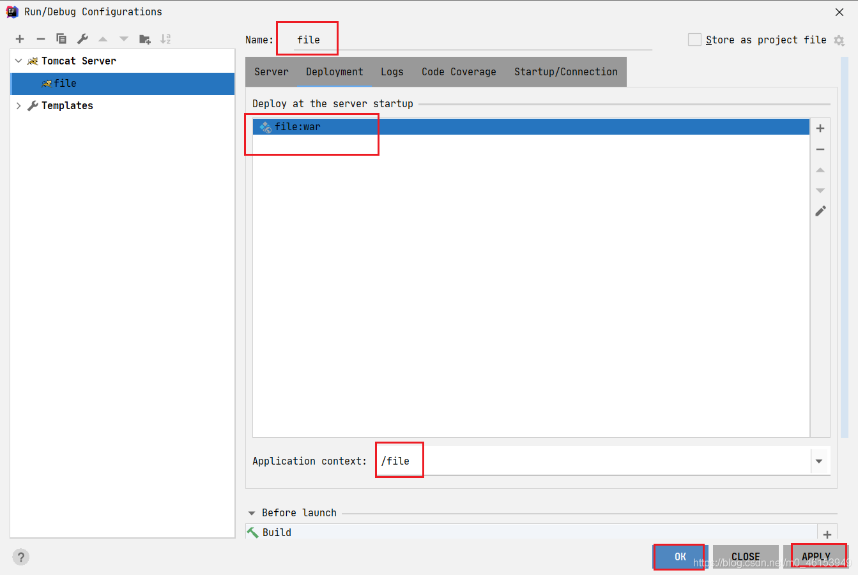Click the hammer icon beside the Build task

(x=253, y=532)
